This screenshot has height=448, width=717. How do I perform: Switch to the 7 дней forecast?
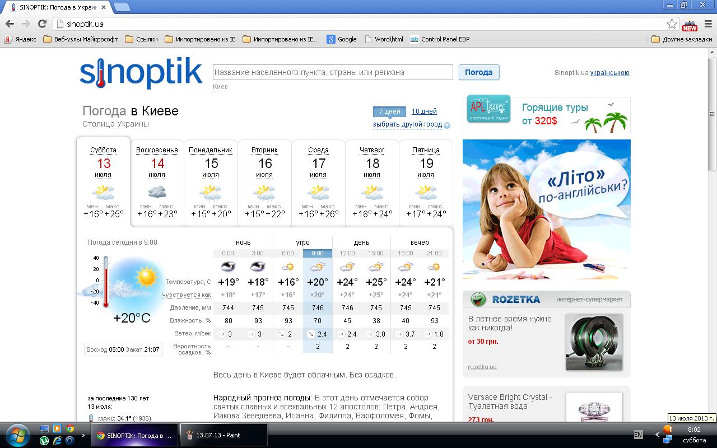click(x=389, y=111)
